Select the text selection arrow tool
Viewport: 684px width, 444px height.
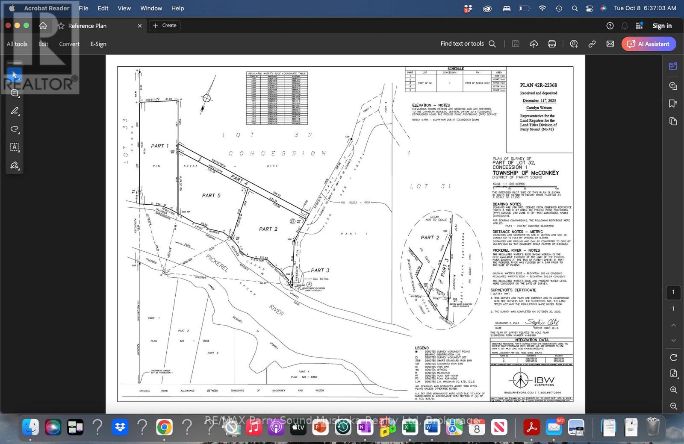click(14, 74)
